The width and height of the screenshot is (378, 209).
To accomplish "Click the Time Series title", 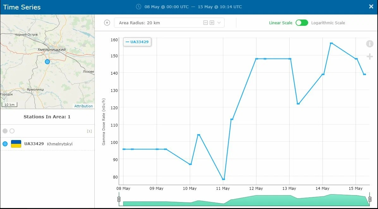I will (22, 7).
